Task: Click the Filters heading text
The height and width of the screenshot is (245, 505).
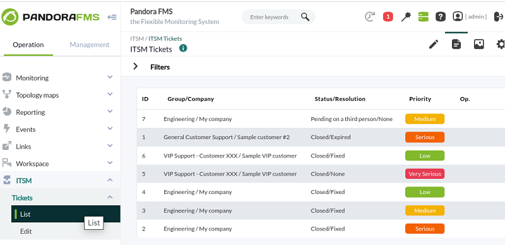Action: [160, 67]
